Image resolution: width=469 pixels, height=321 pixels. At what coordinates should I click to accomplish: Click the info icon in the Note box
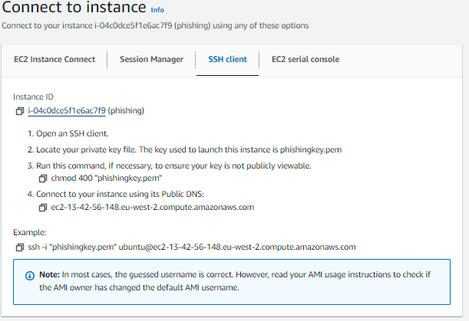[30, 275]
